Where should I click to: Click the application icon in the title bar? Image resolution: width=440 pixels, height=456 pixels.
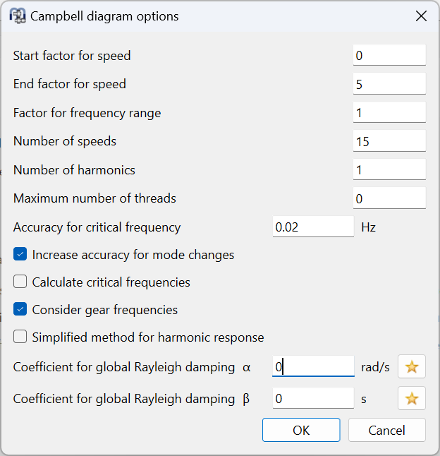point(17,16)
